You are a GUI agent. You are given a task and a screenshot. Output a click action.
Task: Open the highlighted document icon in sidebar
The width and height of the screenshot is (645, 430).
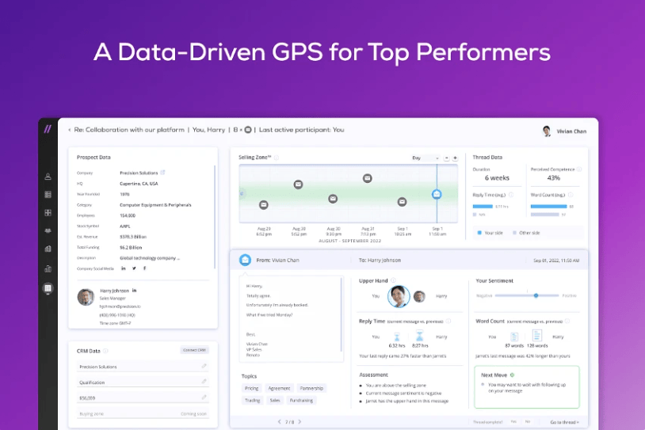tap(48, 288)
